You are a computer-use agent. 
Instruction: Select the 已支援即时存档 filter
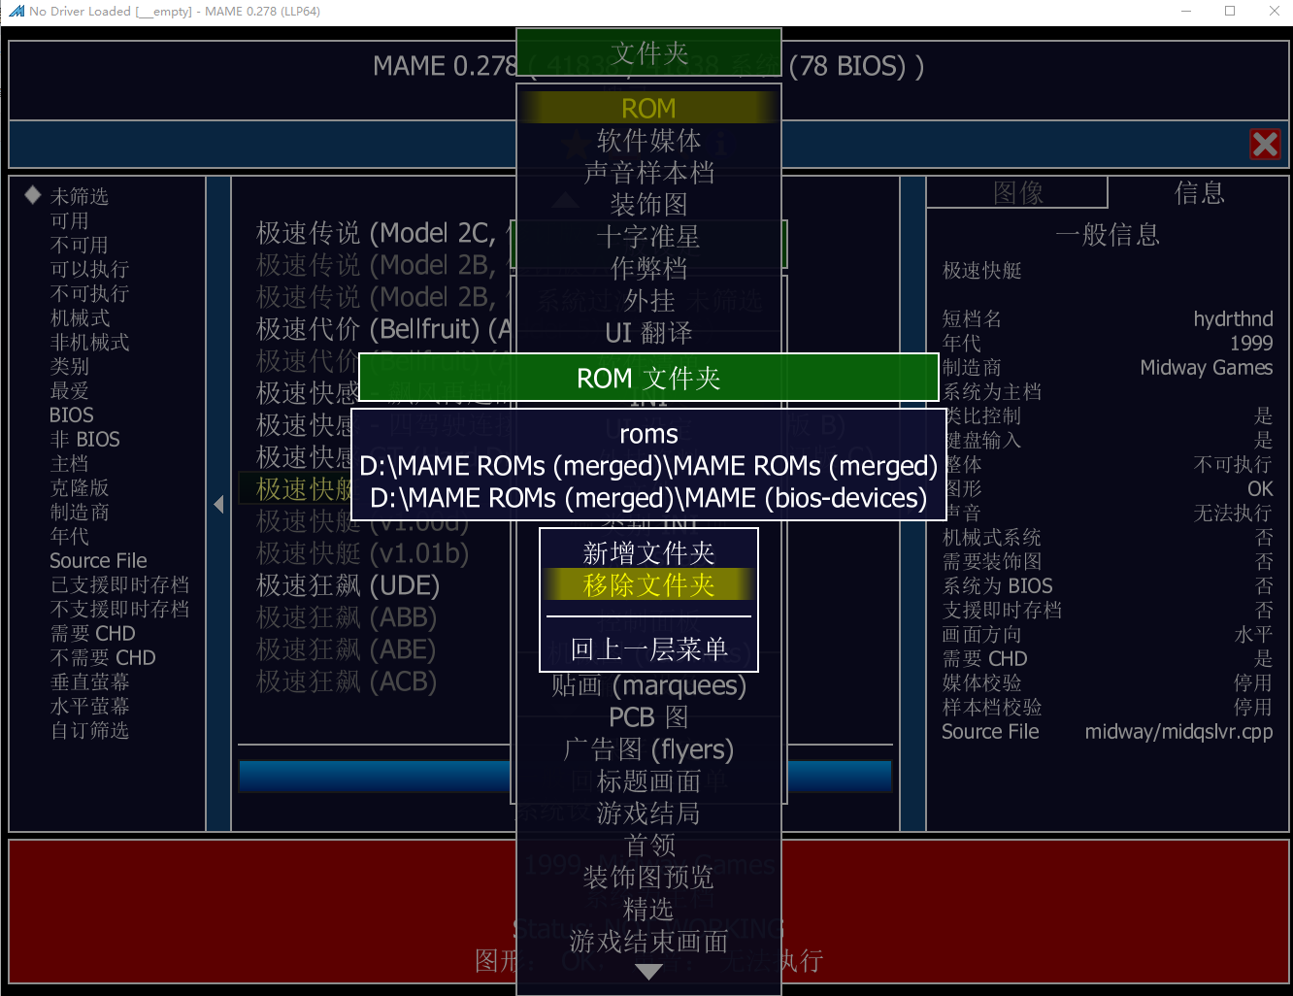(119, 584)
